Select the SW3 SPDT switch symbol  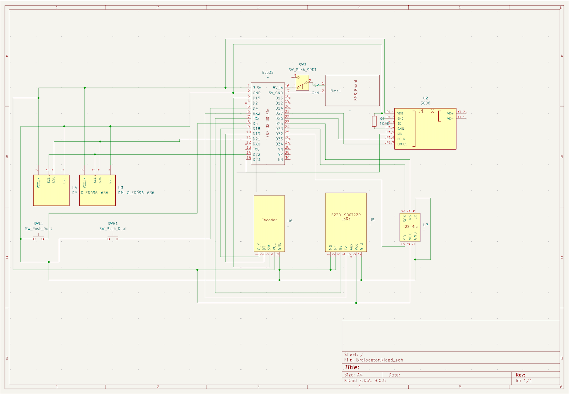click(303, 83)
